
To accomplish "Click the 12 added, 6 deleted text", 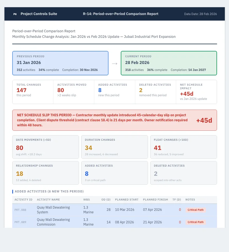I will pyautogui.click(x=28, y=180).
